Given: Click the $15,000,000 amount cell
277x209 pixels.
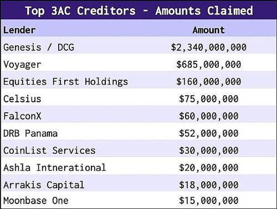Looking at the screenshot, I should click(x=209, y=201).
